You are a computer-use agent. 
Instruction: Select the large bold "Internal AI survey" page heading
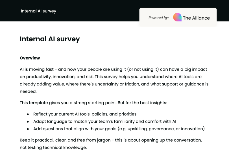50,39
